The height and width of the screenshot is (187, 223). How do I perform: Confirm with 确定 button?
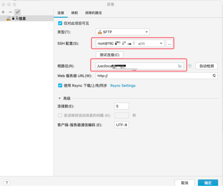[208, 183]
